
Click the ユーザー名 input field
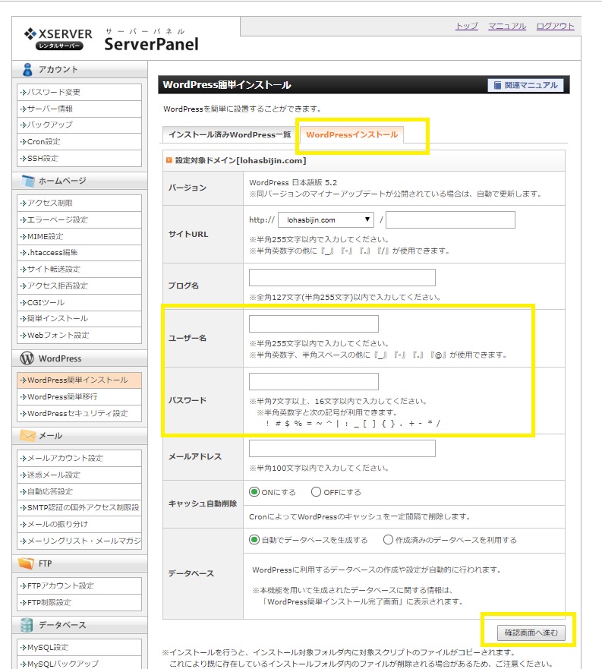[314, 323]
